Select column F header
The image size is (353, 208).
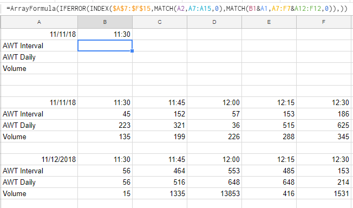click(x=324, y=22)
